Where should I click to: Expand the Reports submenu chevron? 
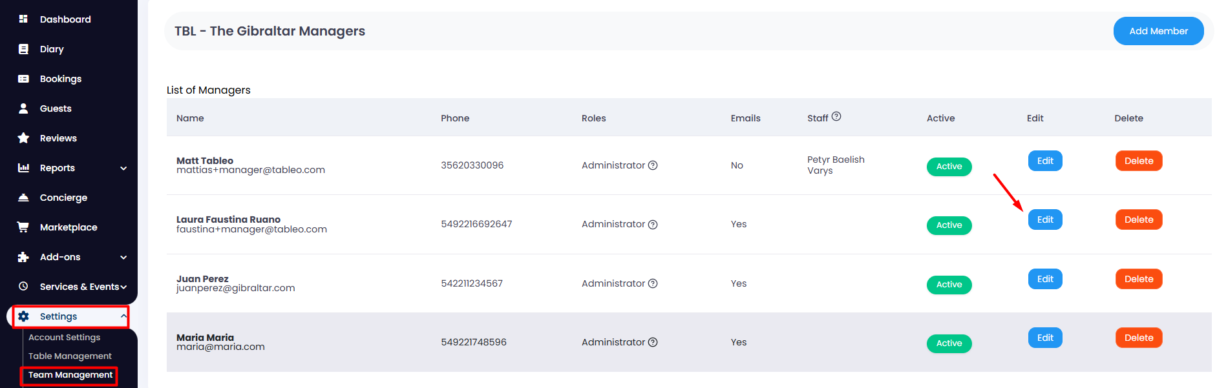point(123,168)
